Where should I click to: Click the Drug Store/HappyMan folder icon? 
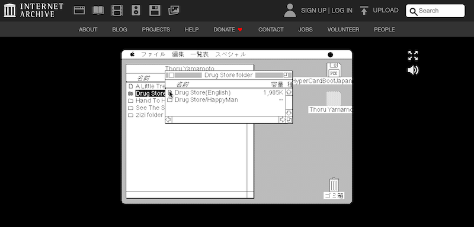coord(170,100)
